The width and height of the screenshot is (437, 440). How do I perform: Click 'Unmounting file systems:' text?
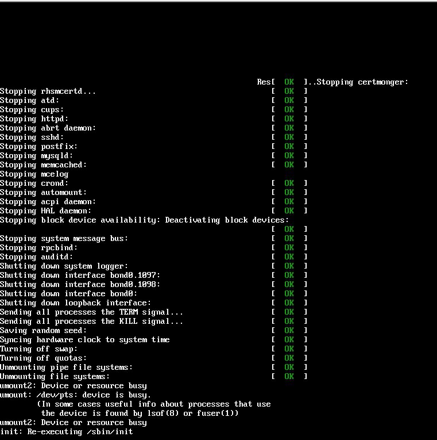point(55,377)
